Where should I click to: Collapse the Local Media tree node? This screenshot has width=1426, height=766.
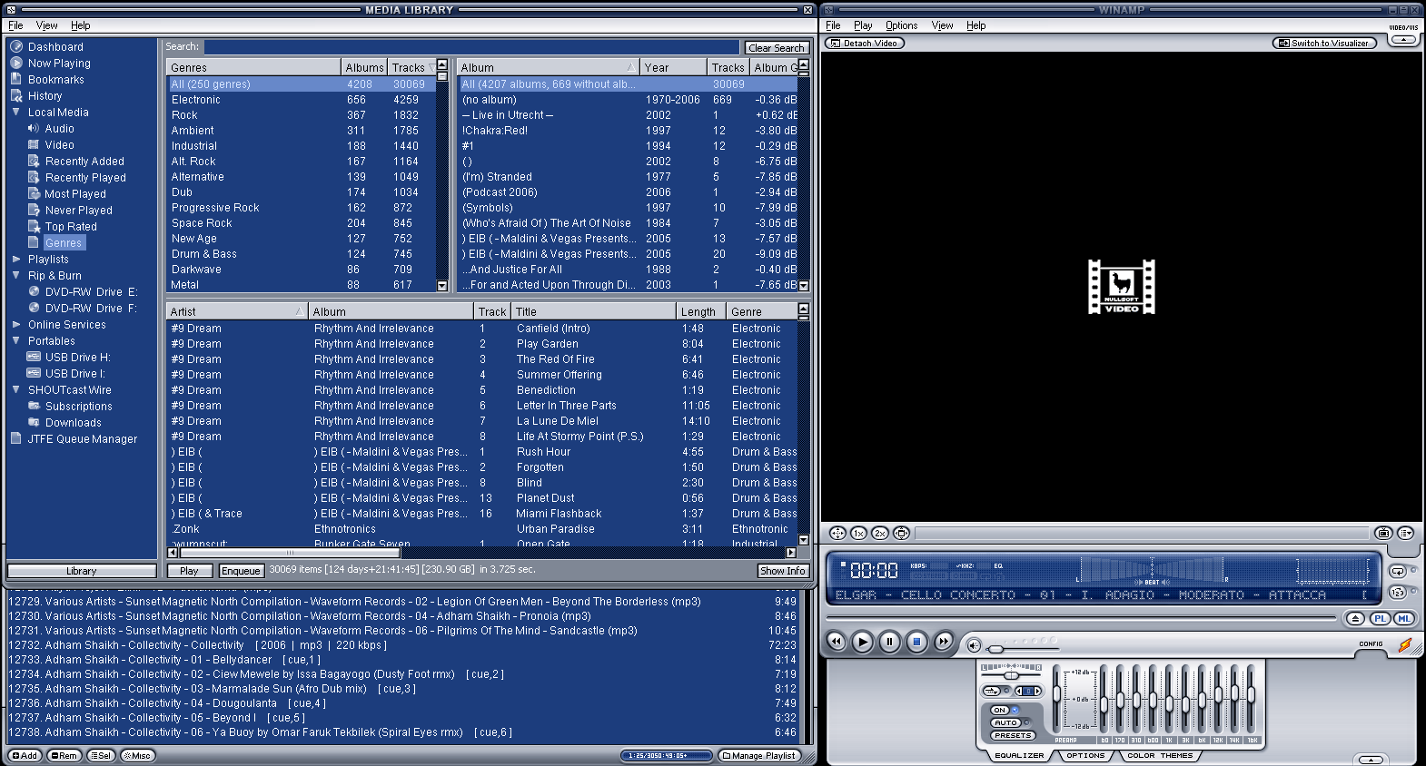click(x=16, y=113)
